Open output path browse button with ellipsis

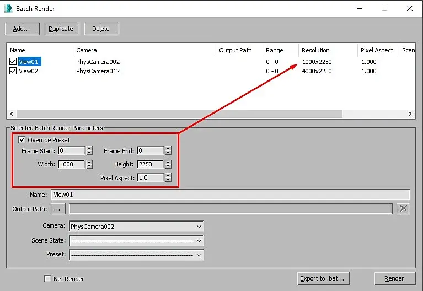58,209
